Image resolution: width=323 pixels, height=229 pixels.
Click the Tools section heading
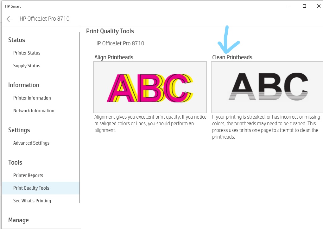coord(15,162)
